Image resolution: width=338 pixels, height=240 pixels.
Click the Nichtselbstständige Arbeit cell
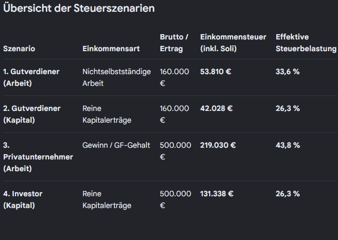click(x=117, y=77)
